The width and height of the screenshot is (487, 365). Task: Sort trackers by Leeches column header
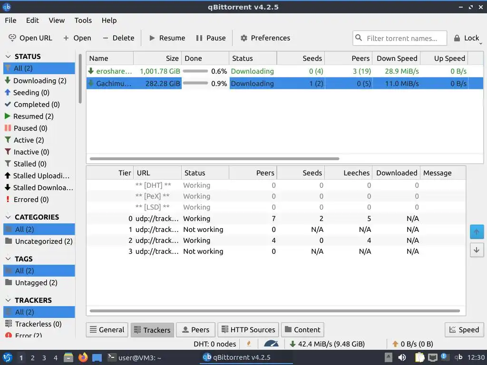point(349,173)
